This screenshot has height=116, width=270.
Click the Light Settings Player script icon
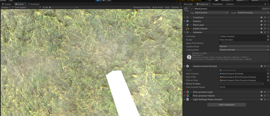(x=188, y=100)
